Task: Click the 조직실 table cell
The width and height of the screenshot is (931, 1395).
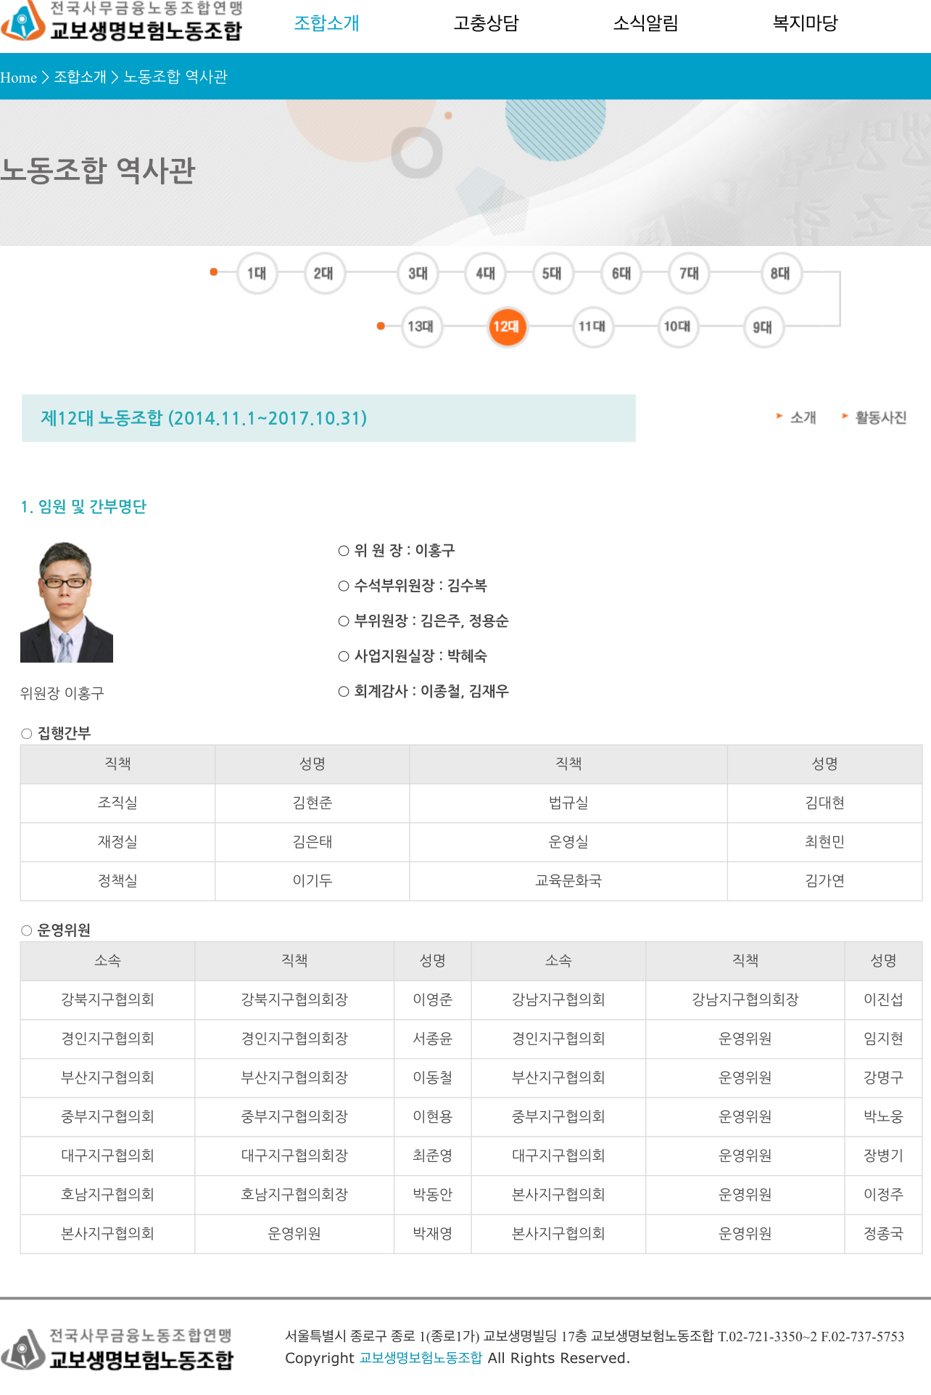Action: pyautogui.click(x=117, y=803)
